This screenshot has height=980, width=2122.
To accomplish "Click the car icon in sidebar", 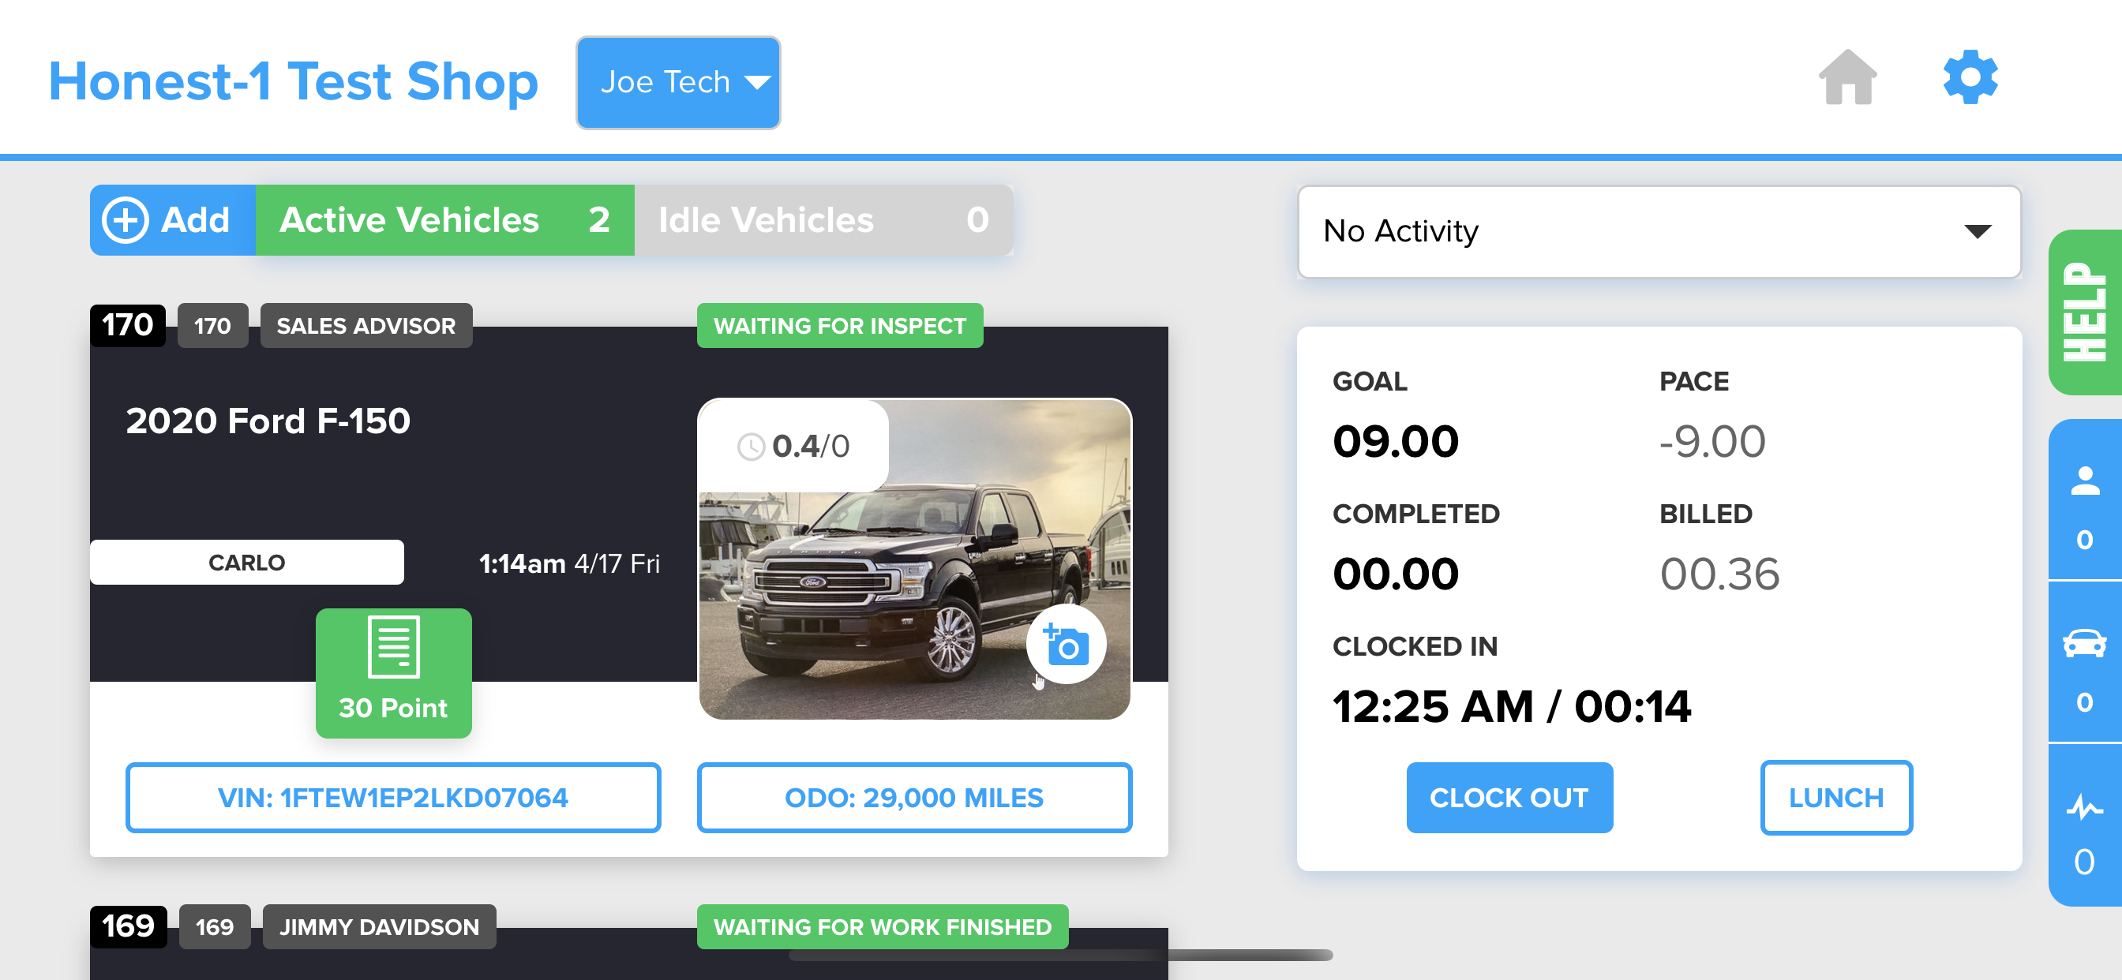I will pos(2084,643).
